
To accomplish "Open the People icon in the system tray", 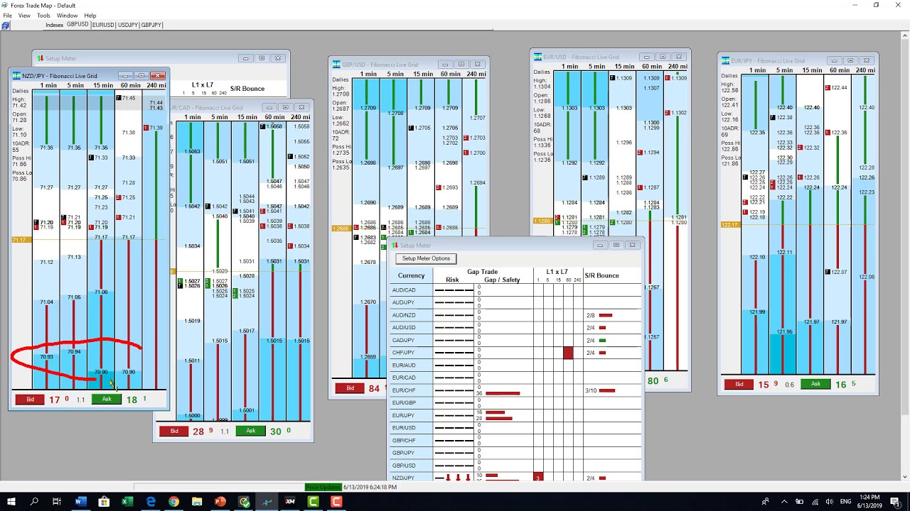I will 766,502.
